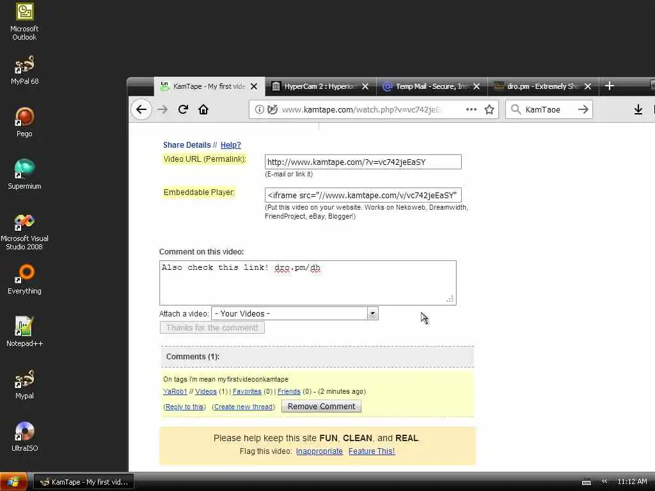
Task: Close the HyperCam 2 tab
Action: coord(365,86)
